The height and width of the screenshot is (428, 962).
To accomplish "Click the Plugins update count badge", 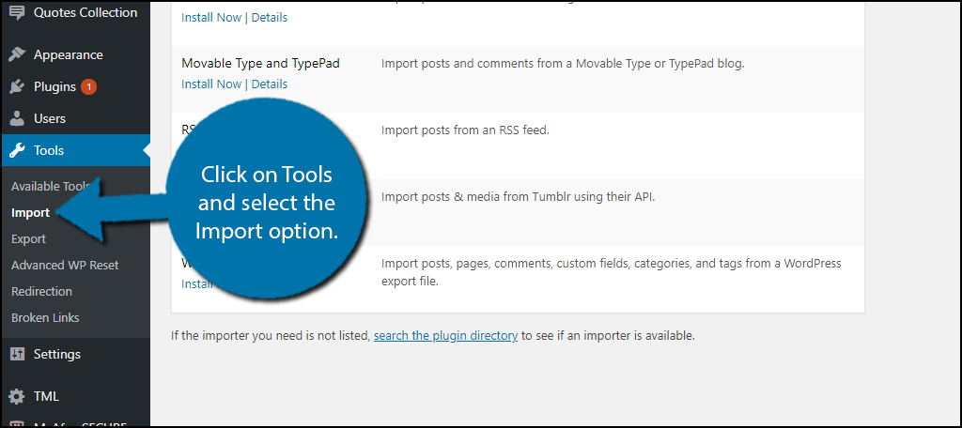I will 89,86.
